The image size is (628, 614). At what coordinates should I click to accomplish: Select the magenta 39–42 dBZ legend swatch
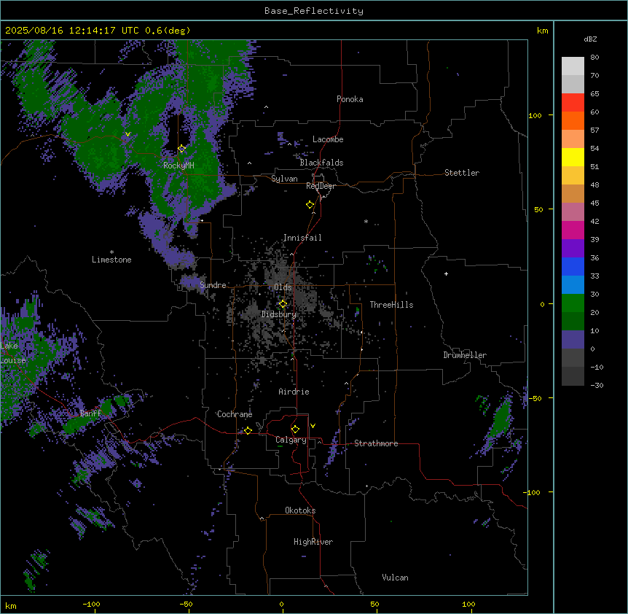(x=573, y=230)
